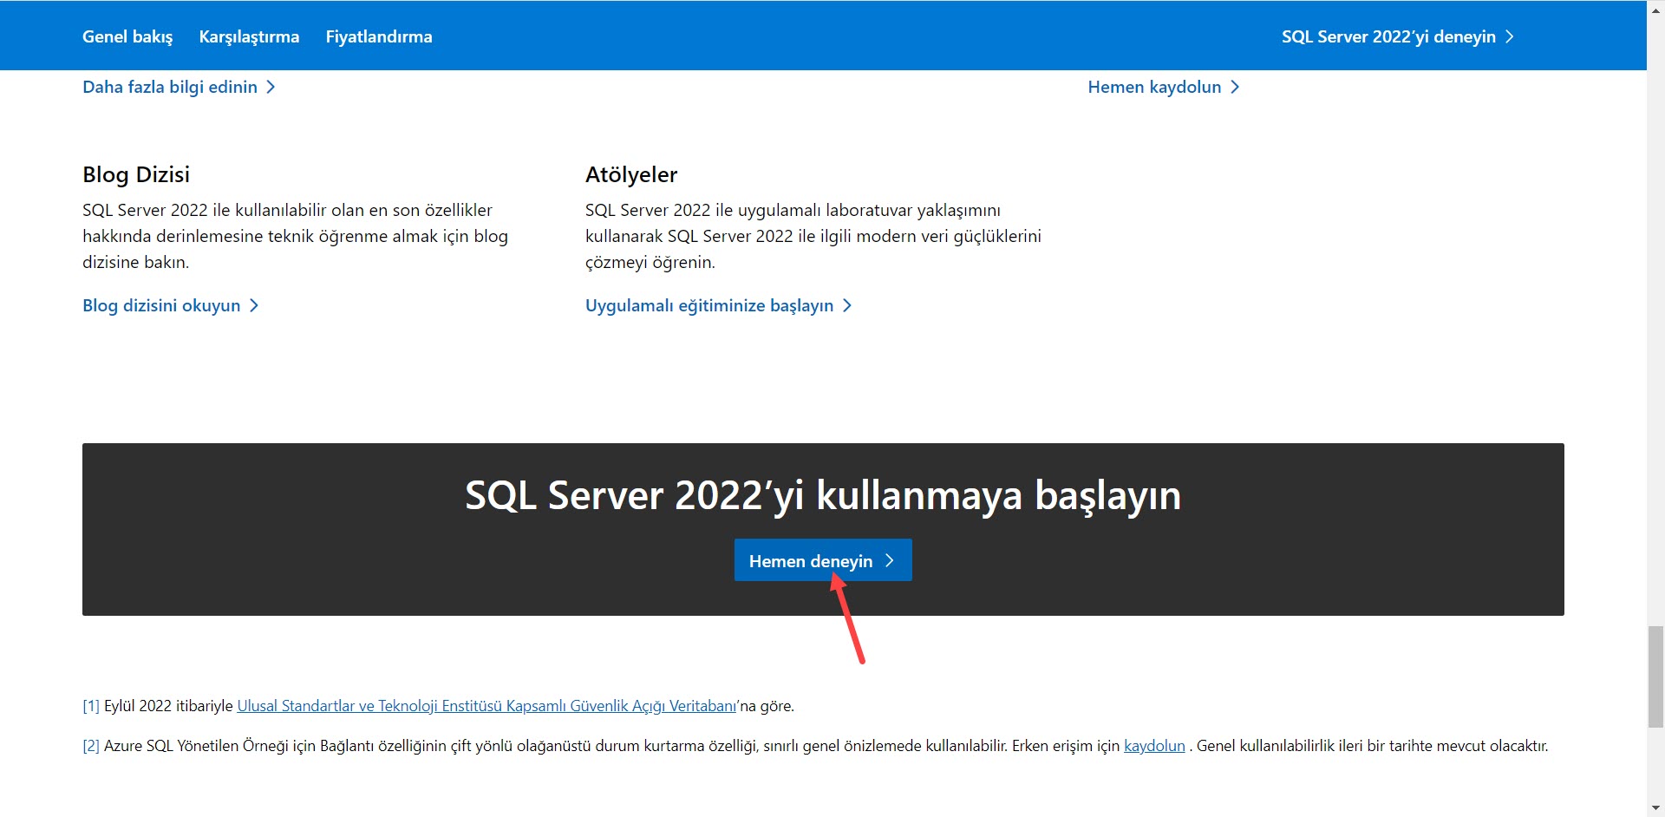Switch to the Karşılaştırma tab
1665x817 pixels.
tap(249, 36)
